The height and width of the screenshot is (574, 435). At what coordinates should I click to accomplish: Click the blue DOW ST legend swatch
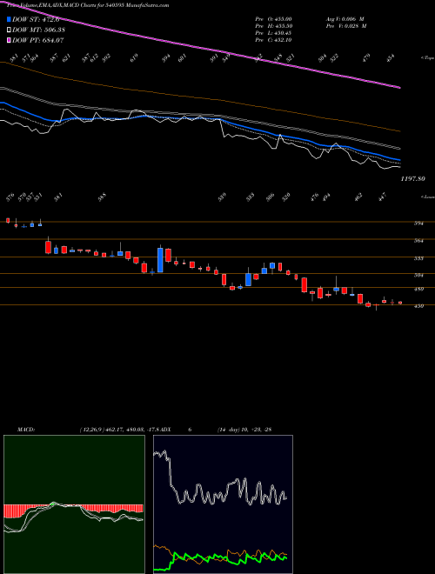(x=10, y=19)
